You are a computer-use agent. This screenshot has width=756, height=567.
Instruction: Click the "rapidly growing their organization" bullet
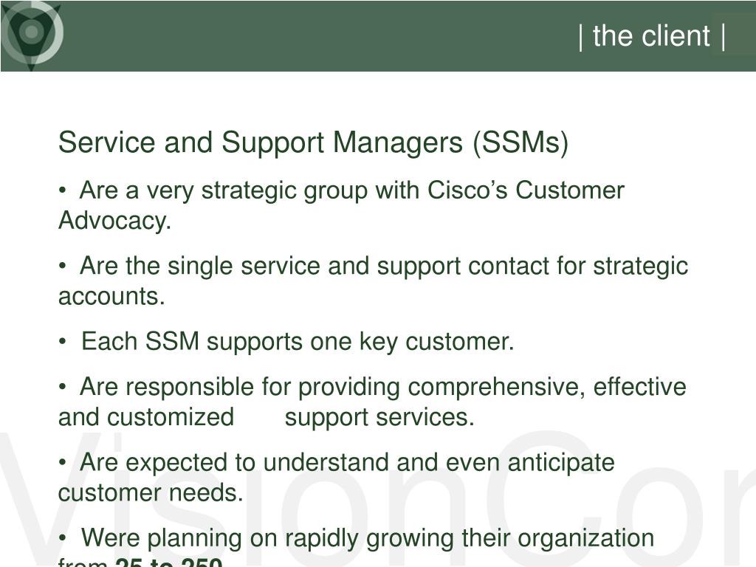[x=356, y=546]
